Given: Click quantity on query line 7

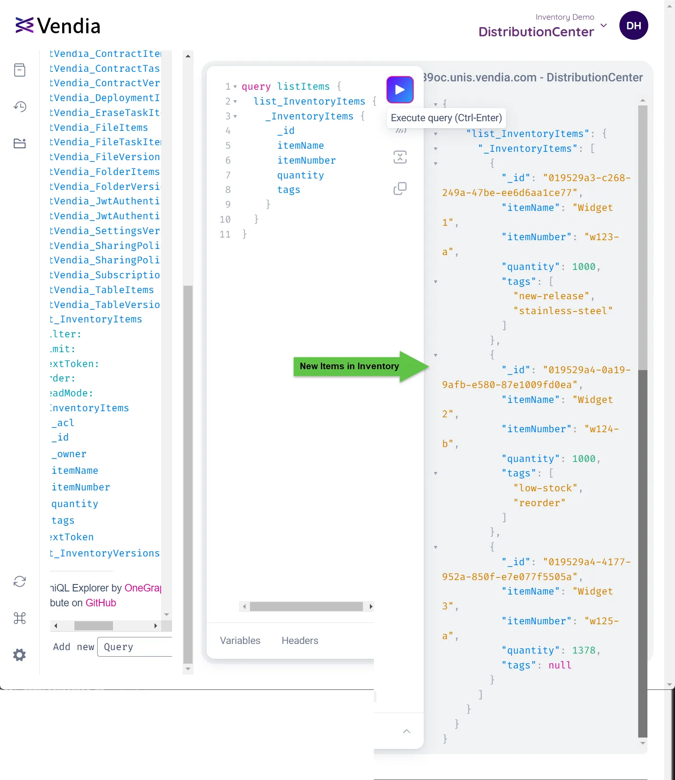Looking at the screenshot, I should coord(300,175).
